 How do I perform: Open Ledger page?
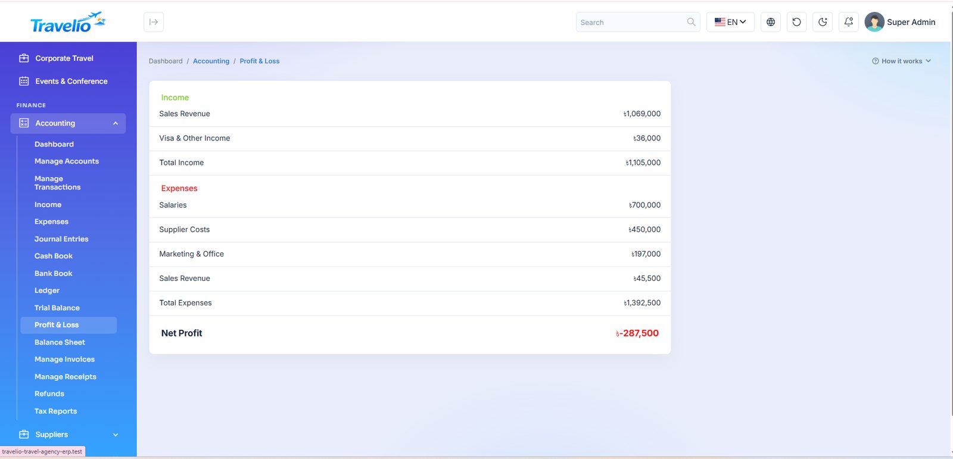coord(47,291)
